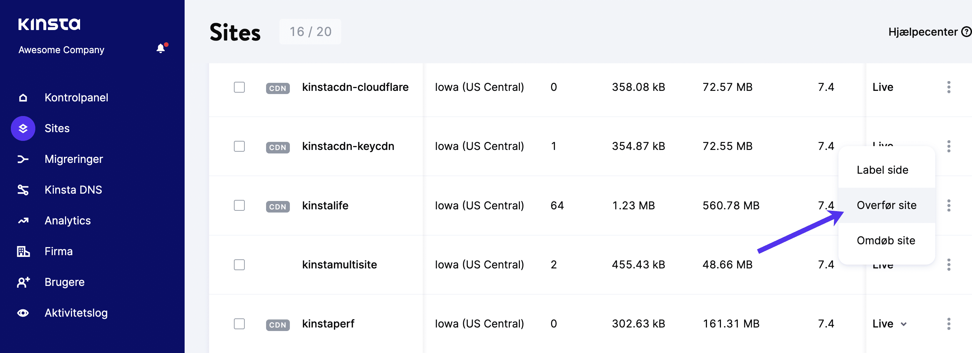The height and width of the screenshot is (353, 972).
Task: Click the Firma building icon
Action: tap(23, 251)
